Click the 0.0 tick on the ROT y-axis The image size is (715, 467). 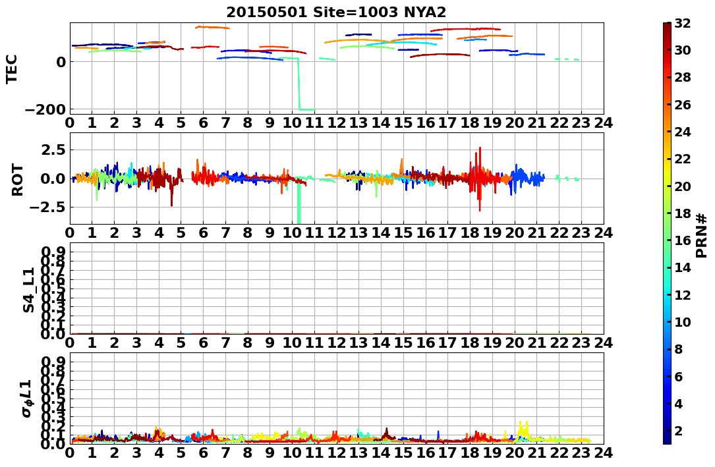pyautogui.click(x=53, y=179)
